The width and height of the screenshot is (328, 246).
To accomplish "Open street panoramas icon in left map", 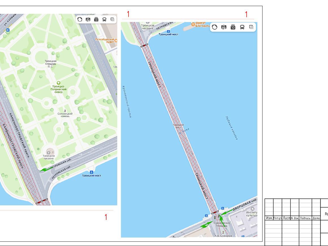I will tap(88, 19).
